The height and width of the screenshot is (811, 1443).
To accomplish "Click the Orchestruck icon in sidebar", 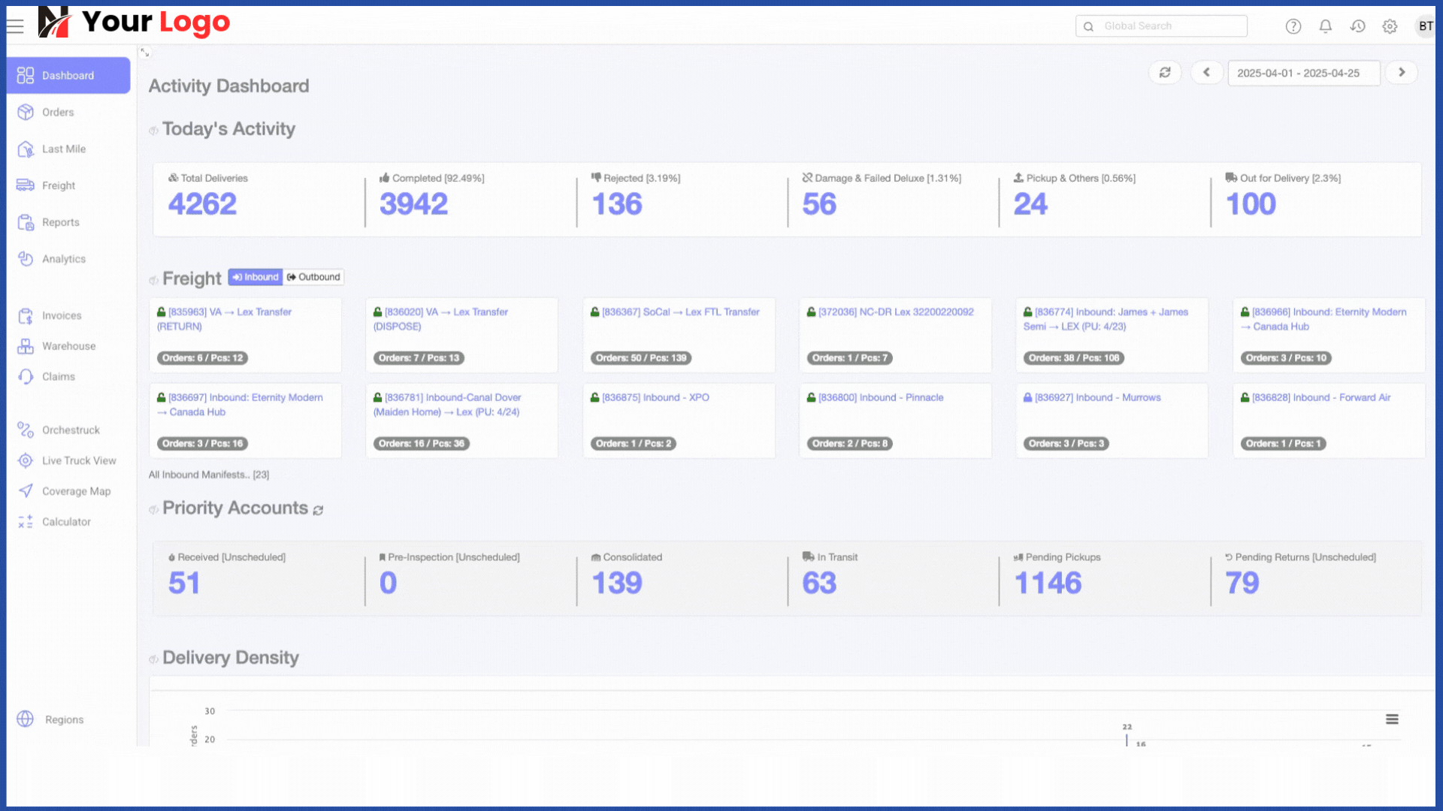I will 26,430.
